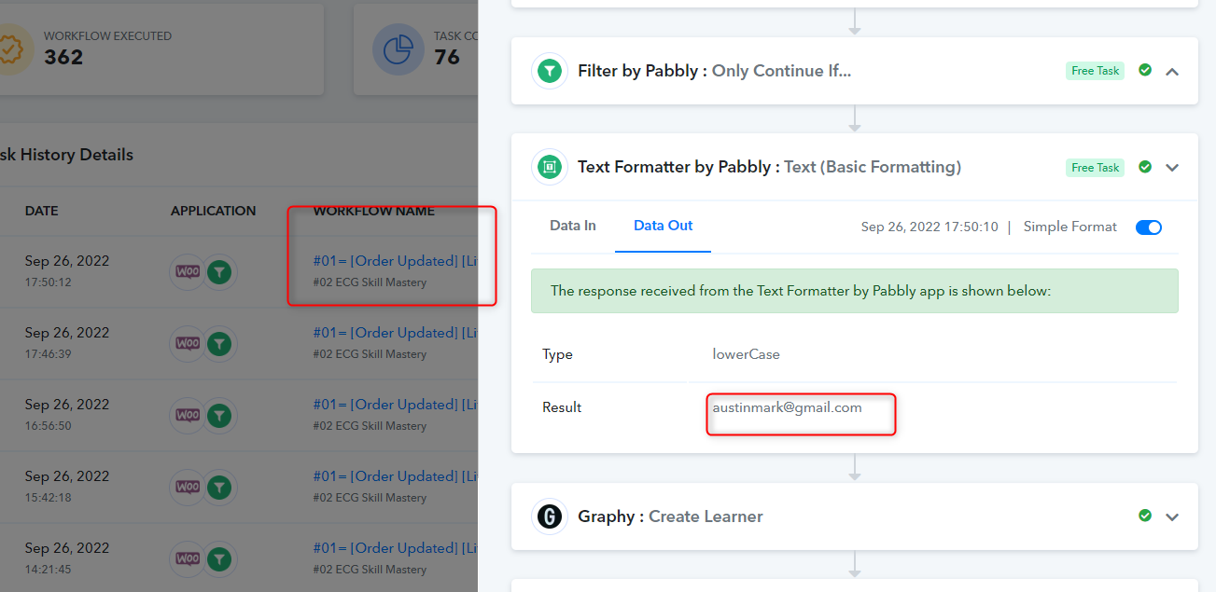Click WooCommerce icon in the 16:56:50 row
Viewport: 1216px width, 592px height.
point(188,416)
